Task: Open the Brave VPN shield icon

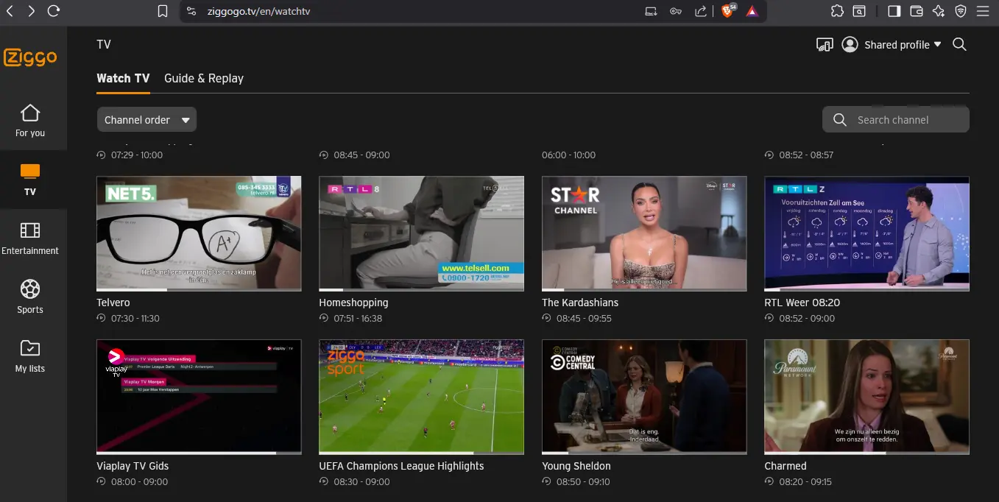Action: click(960, 11)
